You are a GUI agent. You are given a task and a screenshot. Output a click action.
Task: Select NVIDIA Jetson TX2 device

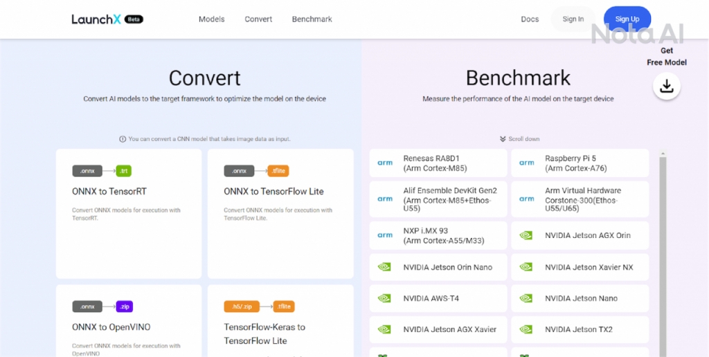tap(580, 329)
